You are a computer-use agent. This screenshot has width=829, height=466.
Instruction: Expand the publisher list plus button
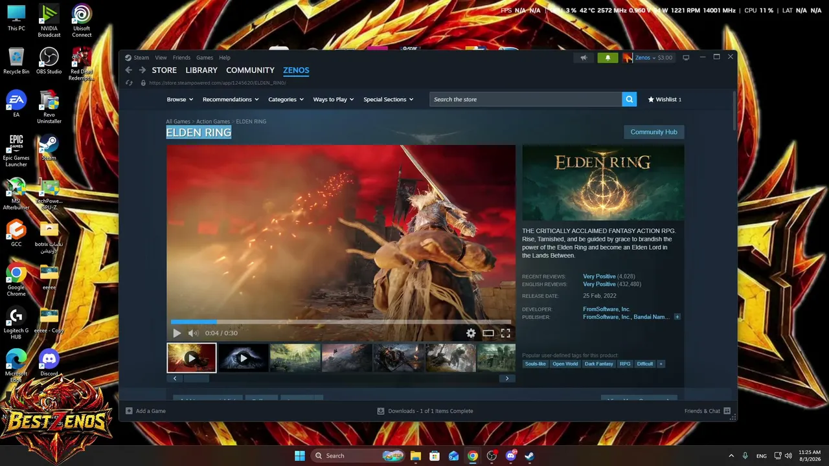pos(677,317)
